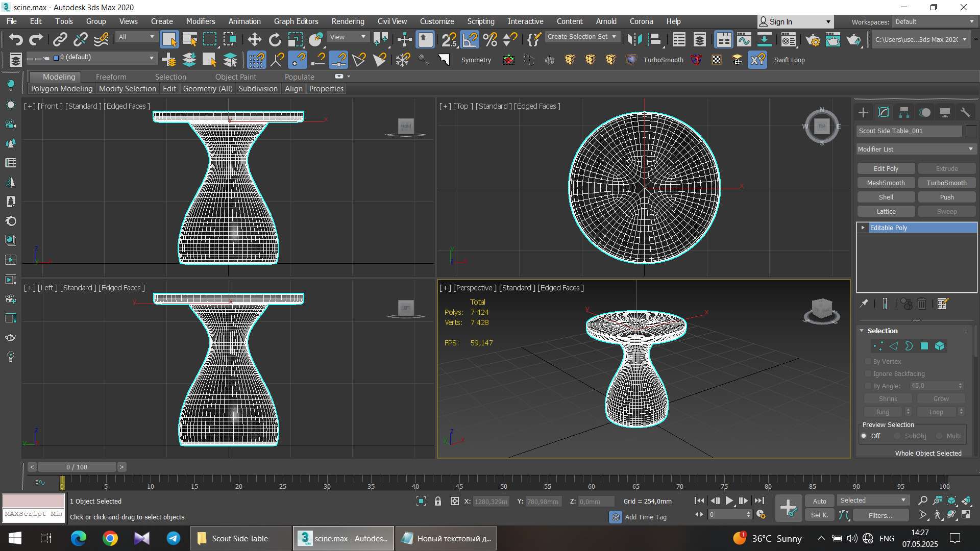The height and width of the screenshot is (551, 980).
Task: Select Border sub-object level icon
Action: click(909, 346)
